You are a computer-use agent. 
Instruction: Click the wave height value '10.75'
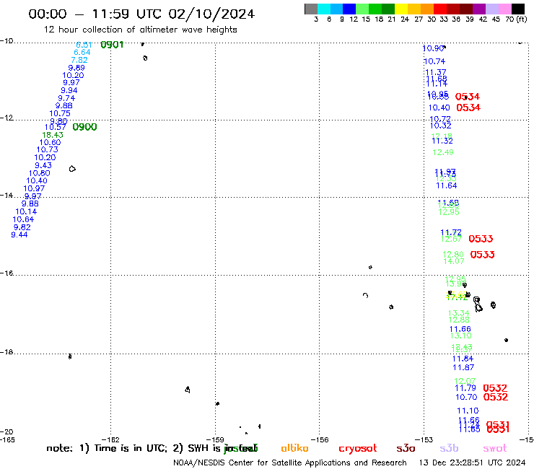click(60, 113)
